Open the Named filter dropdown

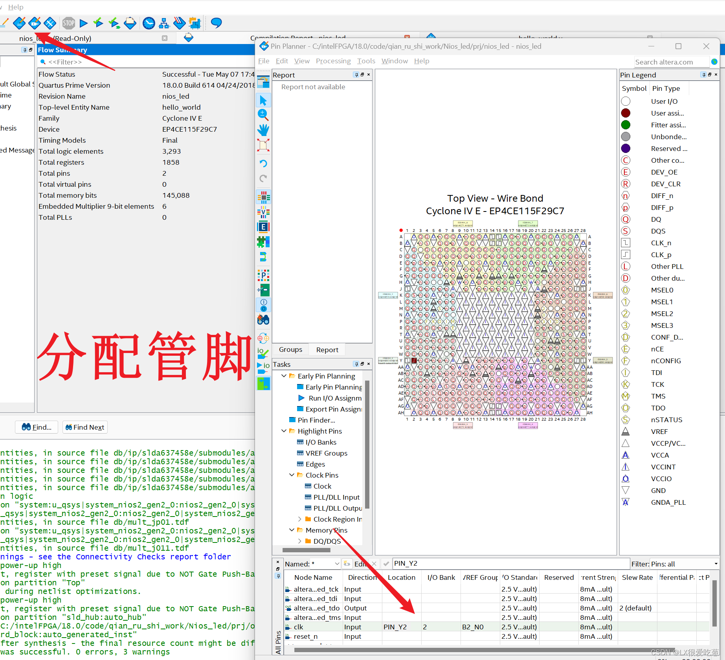[337, 564]
